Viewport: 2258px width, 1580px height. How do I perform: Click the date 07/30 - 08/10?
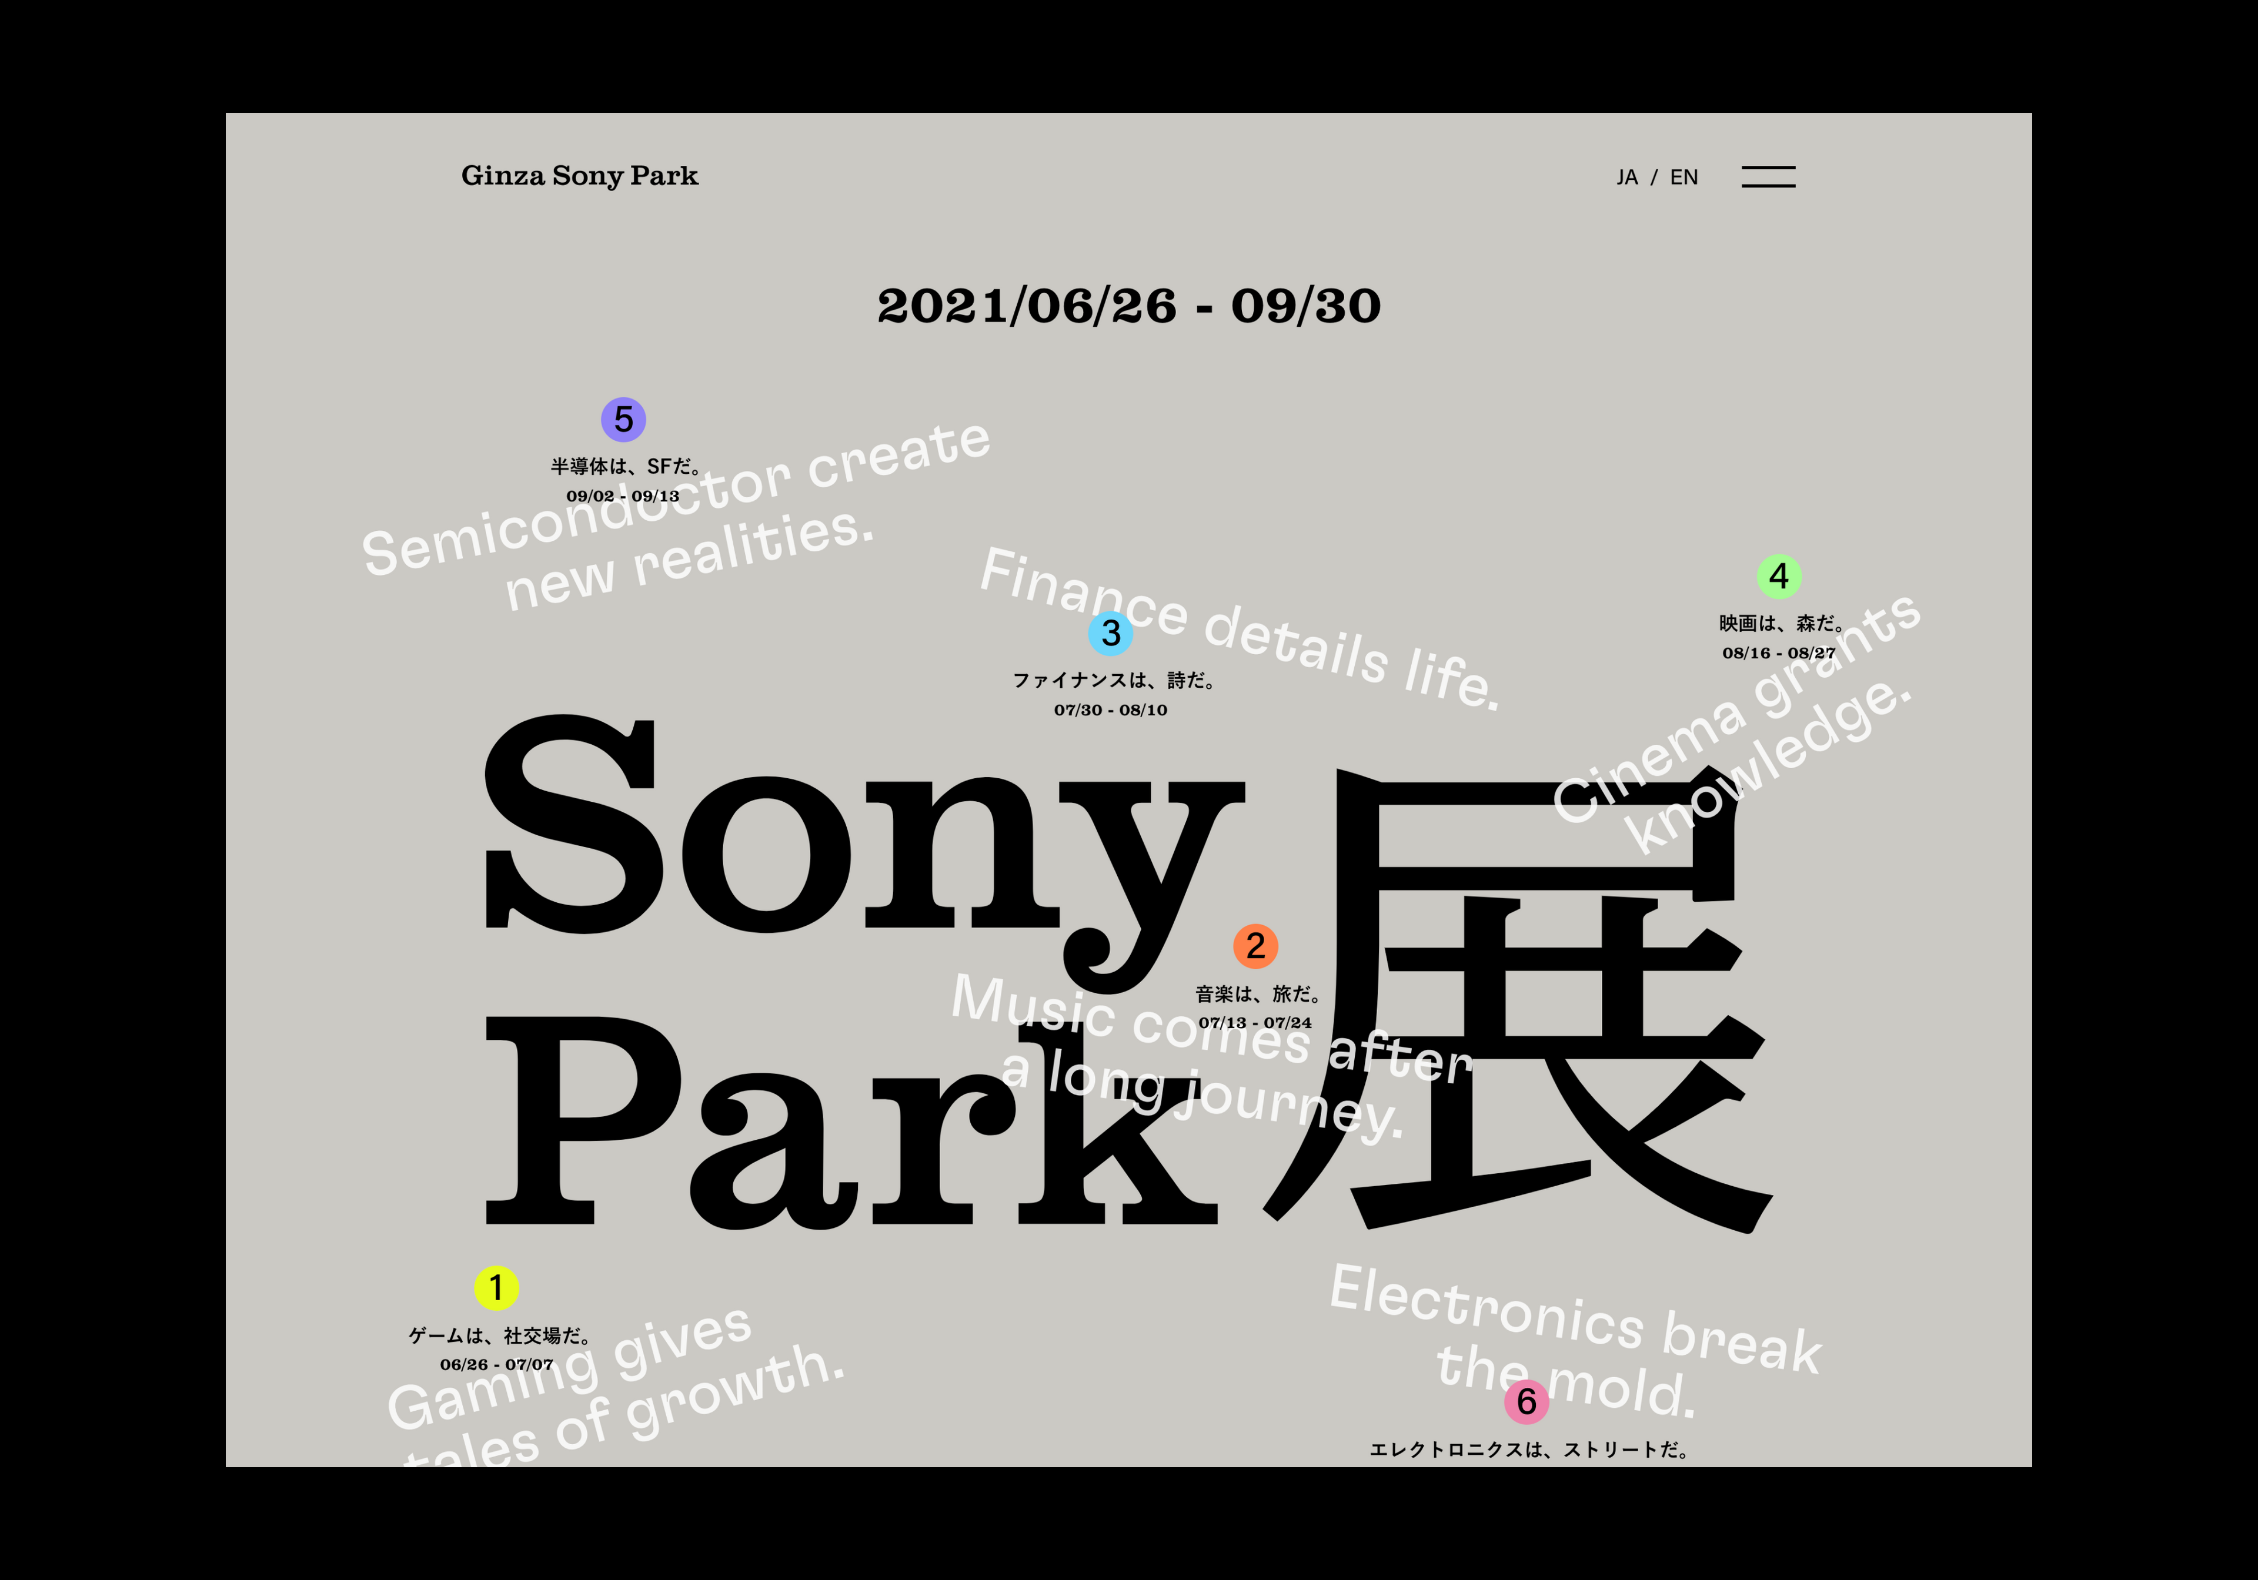click(1111, 710)
